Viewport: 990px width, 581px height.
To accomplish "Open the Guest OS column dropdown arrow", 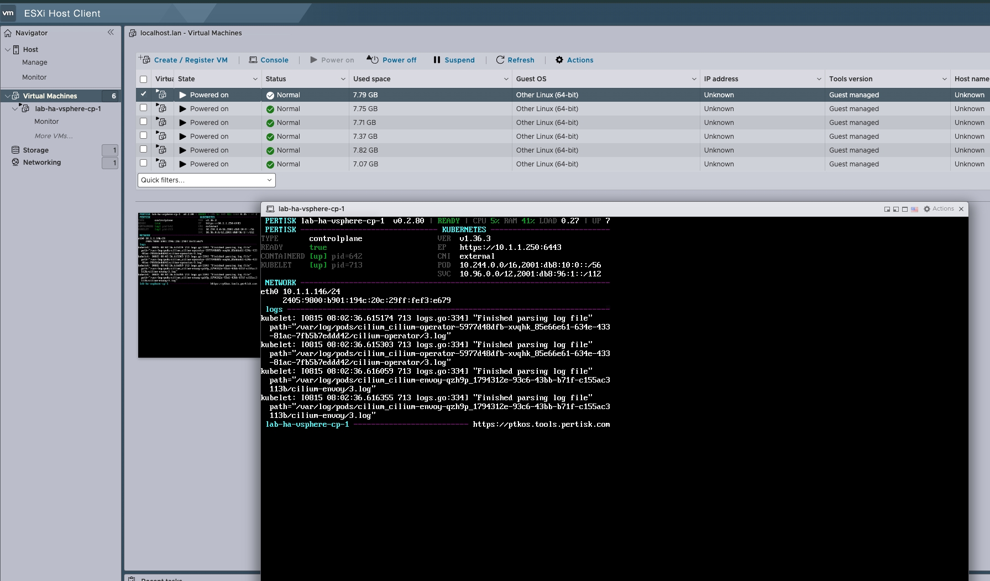I will pyautogui.click(x=694, y=79).
